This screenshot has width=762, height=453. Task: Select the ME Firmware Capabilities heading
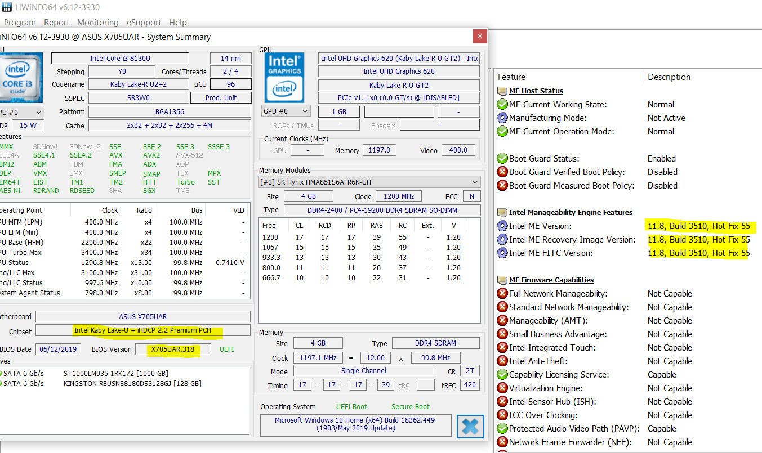coord(551,280)
